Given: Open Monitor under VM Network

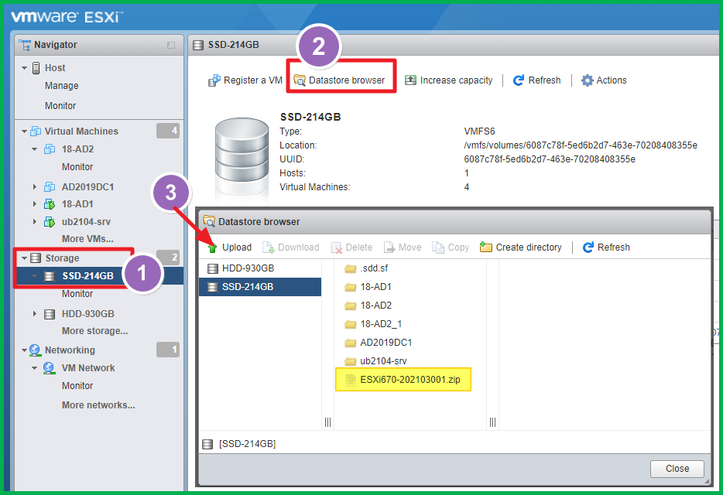Looking at the screenshot, I should [77, 386].
